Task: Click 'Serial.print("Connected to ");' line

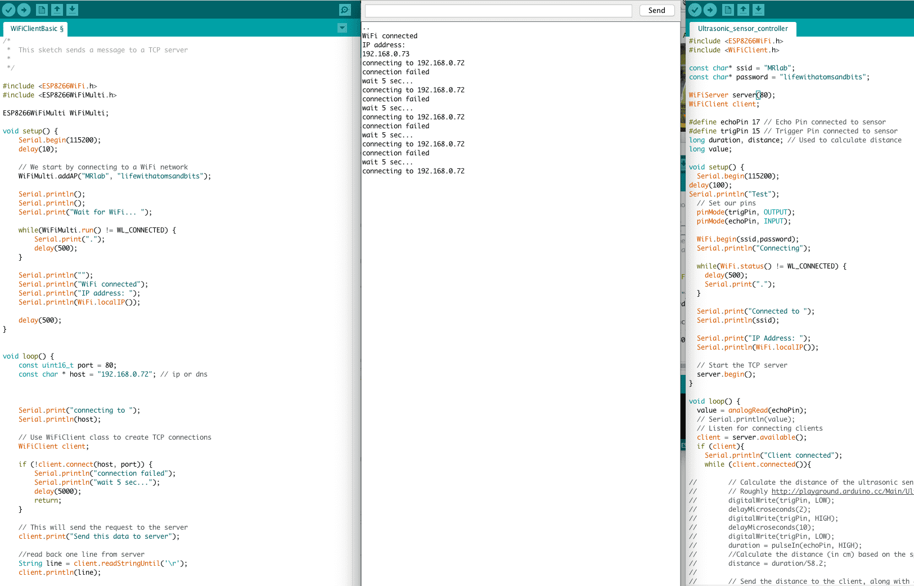Action: pos(755,311)
